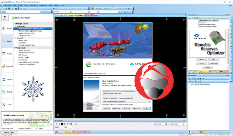Open the Tools section in sidebar
The width and height of the screenshot is (233, 136).
pyautogui.click(x=7, y=104)
